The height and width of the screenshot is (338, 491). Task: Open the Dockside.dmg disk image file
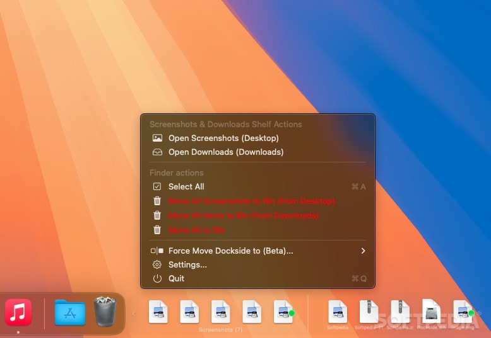pyautogui.click(x=431, y=311)
